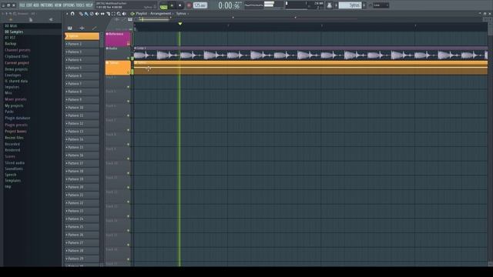Open the EDIT menu
Screen dimensions: 493x277
29,5
